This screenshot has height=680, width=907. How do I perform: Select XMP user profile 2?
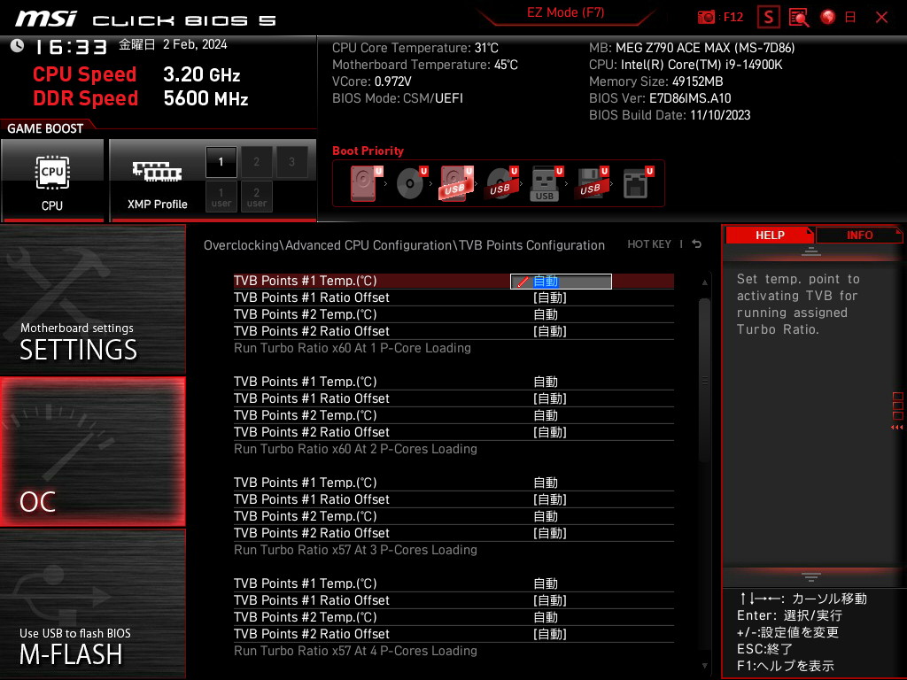(256, 197)
